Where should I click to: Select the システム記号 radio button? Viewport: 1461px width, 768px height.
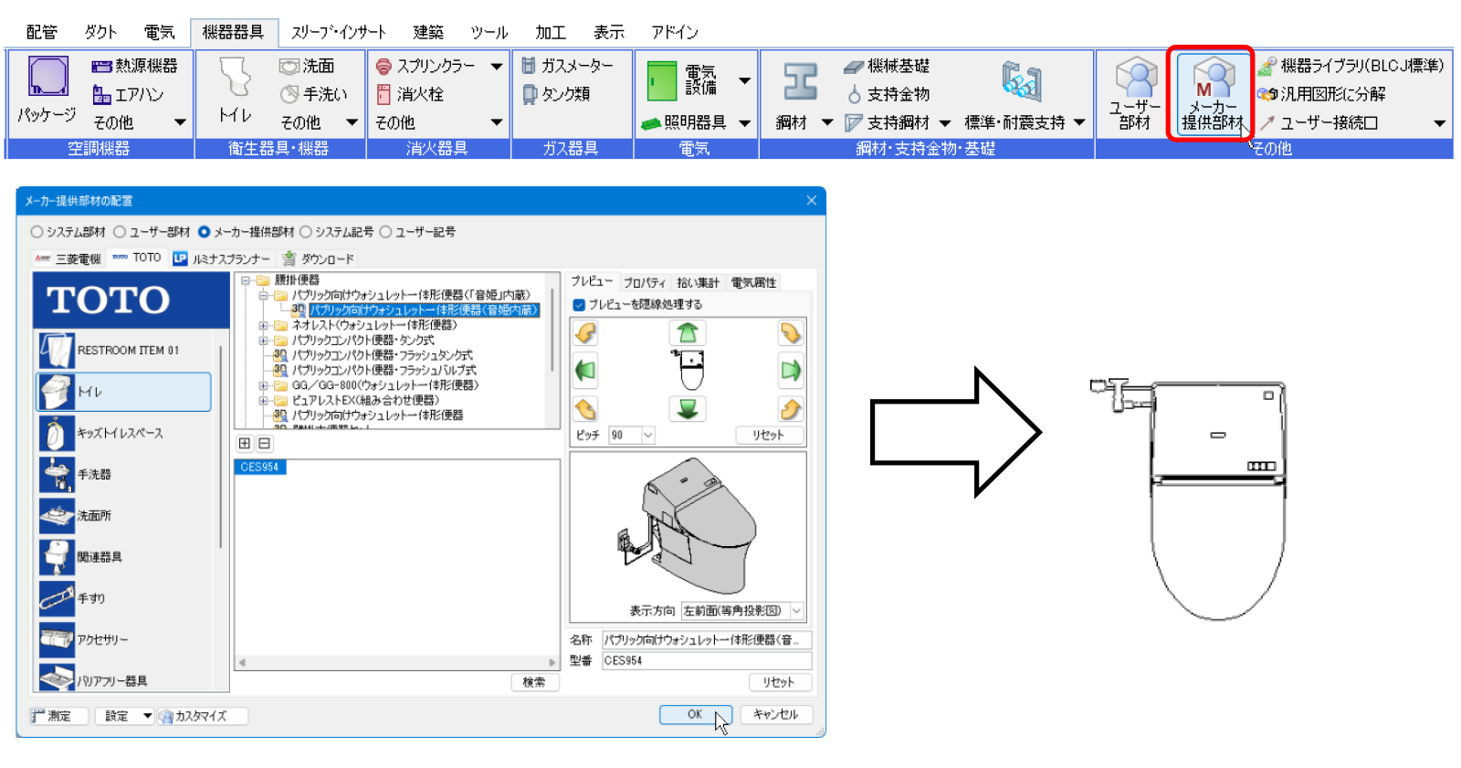click(337, 232)
